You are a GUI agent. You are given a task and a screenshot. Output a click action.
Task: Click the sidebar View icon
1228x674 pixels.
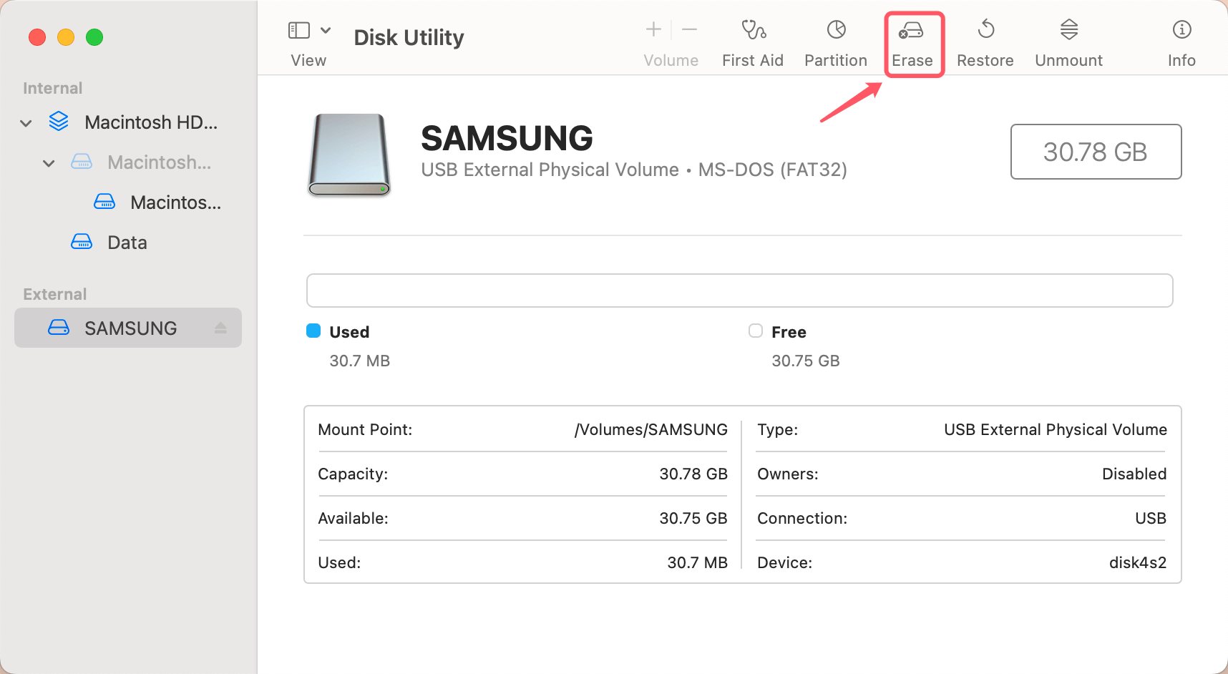tap(298, 30)
